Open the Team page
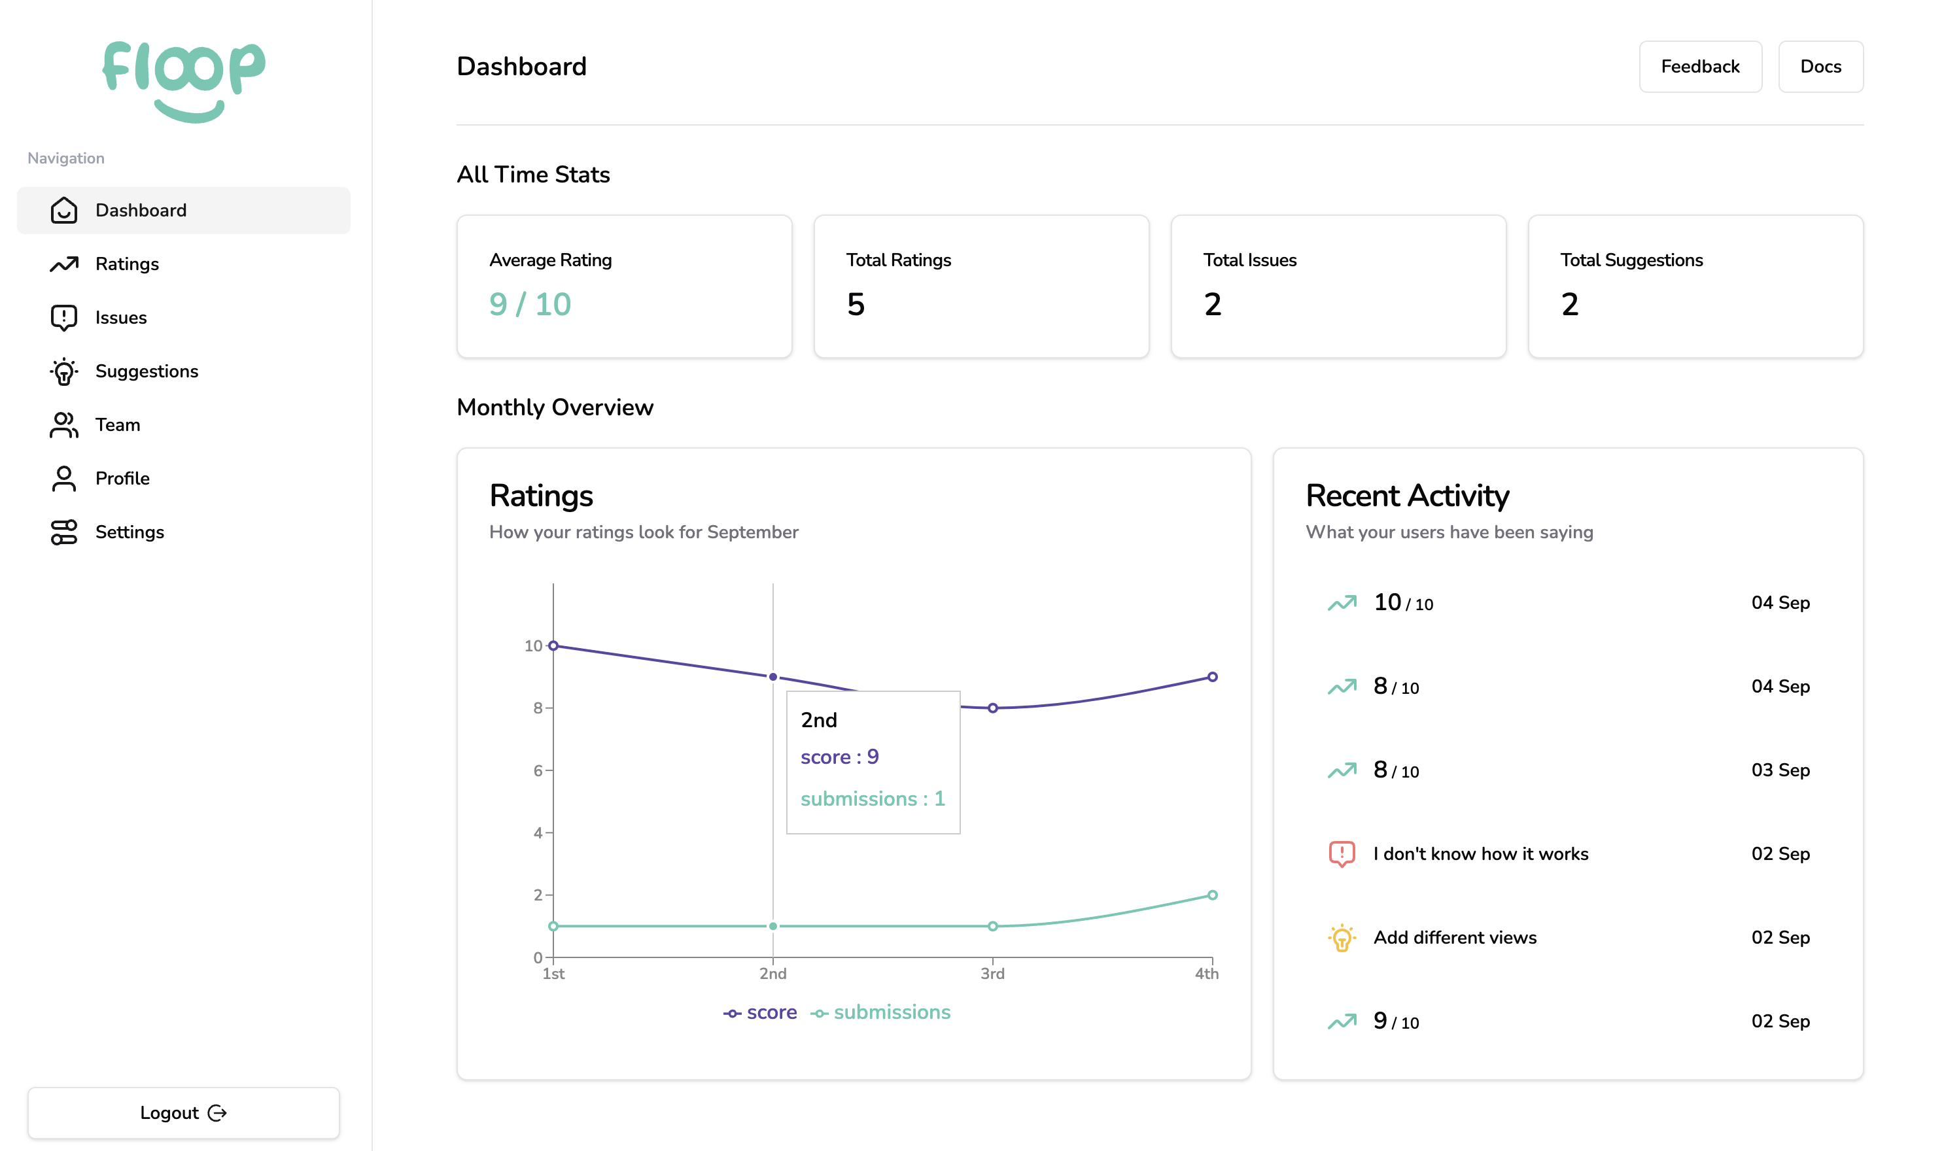Screen dimensions: 1944x1151 (x=184, y=425)
